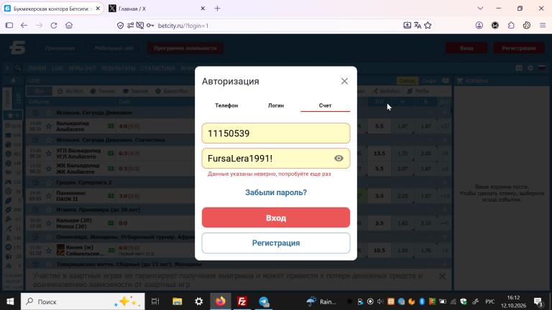Click the site search magnifier icon
Image resolution: width=552 pixels, height=310 pixels.
pyautogui.click(x=18, y=68)
